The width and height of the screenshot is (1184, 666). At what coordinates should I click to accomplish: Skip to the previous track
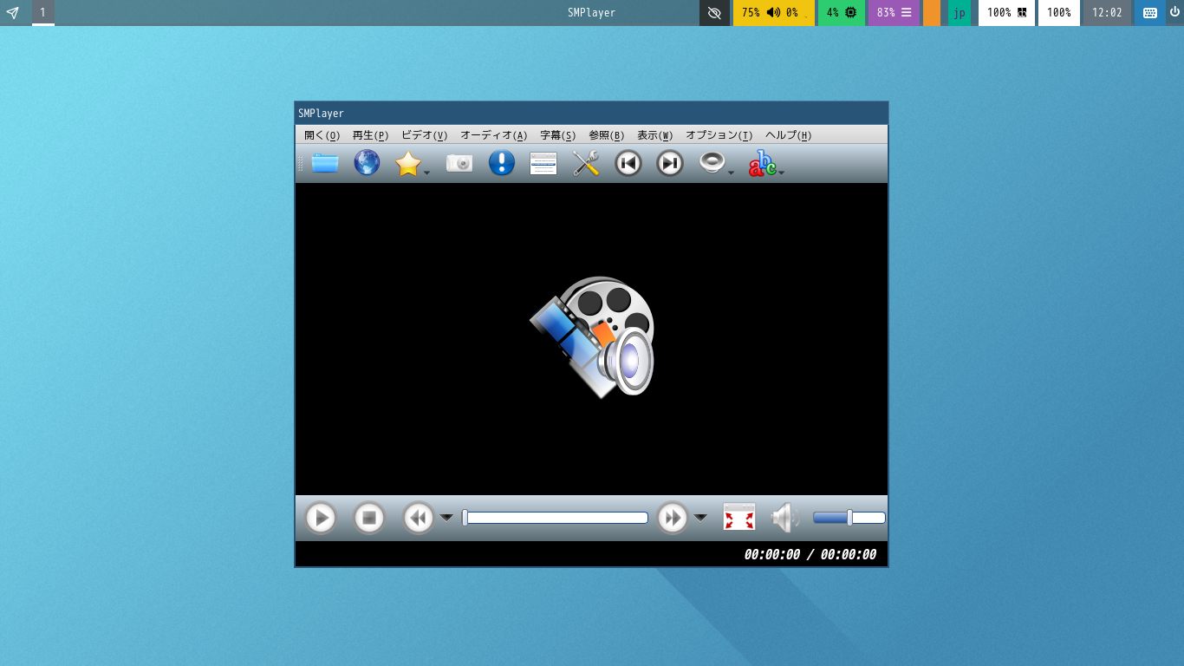[628, 163]
